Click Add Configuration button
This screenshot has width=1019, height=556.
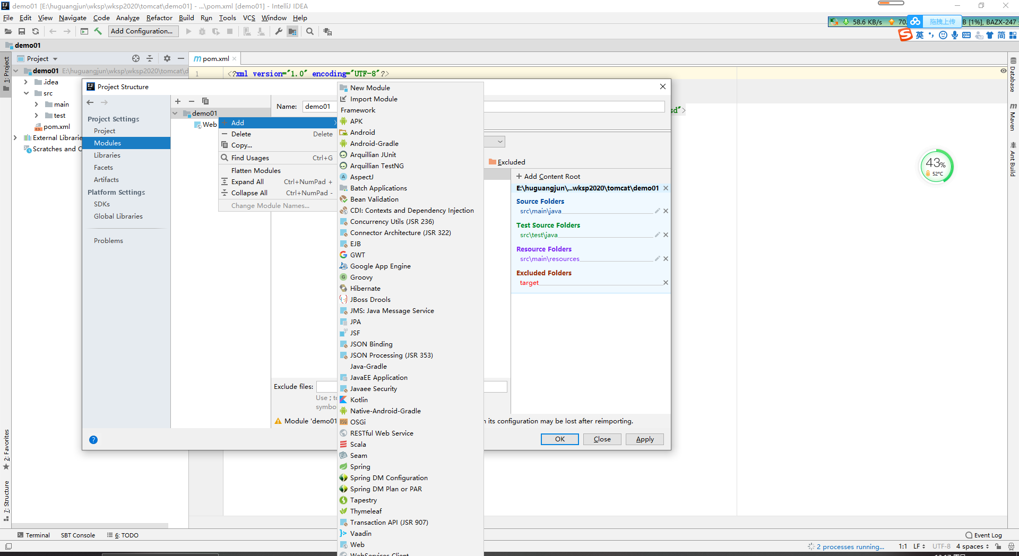click(x=143, y=31)
